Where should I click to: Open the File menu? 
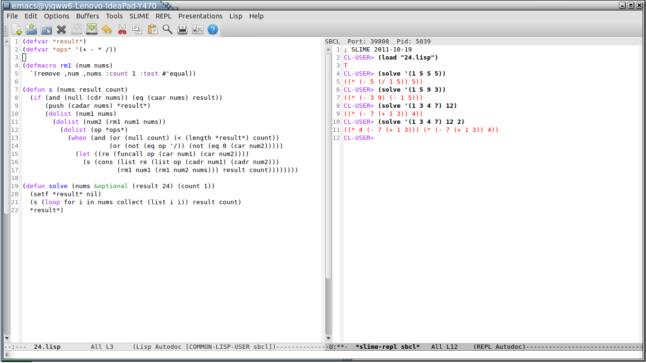pyautogui.click(x=12, y=16)
